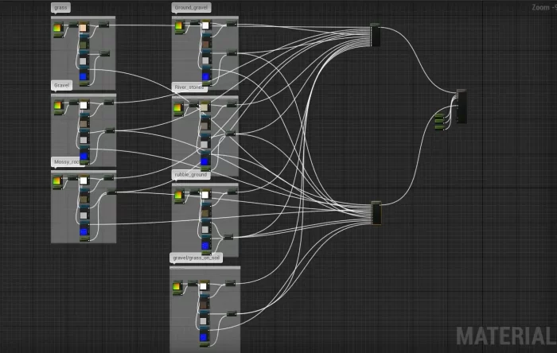
Task: Select the texture coordinate node in River_stones
Action: coord(178,107)
